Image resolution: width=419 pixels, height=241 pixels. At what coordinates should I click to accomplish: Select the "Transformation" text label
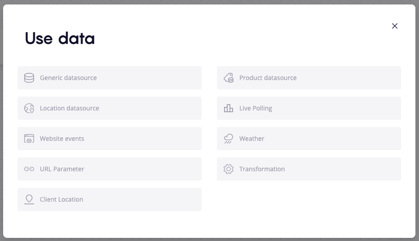(262, 169)
